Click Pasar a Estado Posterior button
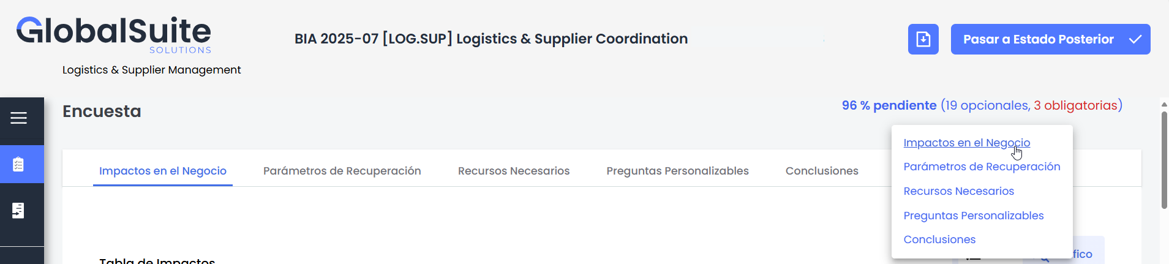 pyautogui.click(x=1038, y=39)
